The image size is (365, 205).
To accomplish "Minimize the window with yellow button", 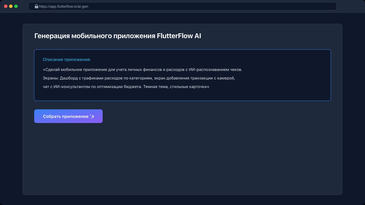I will [x=11, y=6].
